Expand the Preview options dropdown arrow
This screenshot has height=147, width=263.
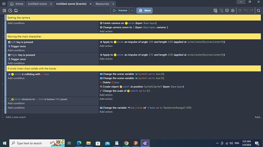coord(132,11)
